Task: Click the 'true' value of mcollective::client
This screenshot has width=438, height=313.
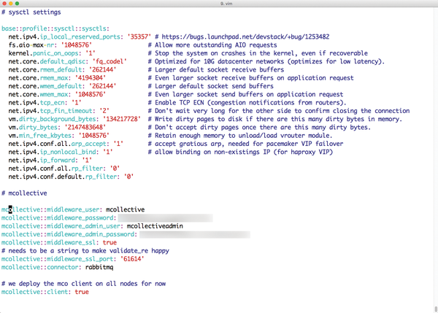Action: (82, 292)
